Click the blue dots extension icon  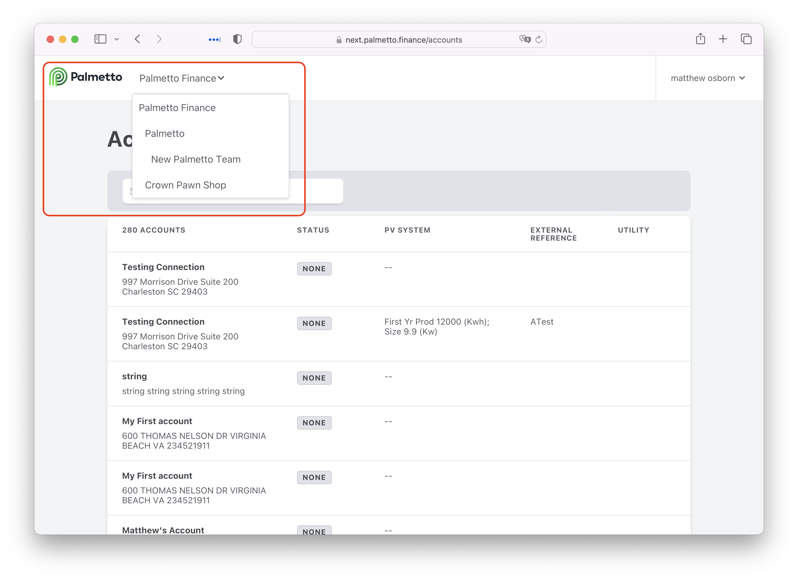pyautogui.click(x=214, y=39)
